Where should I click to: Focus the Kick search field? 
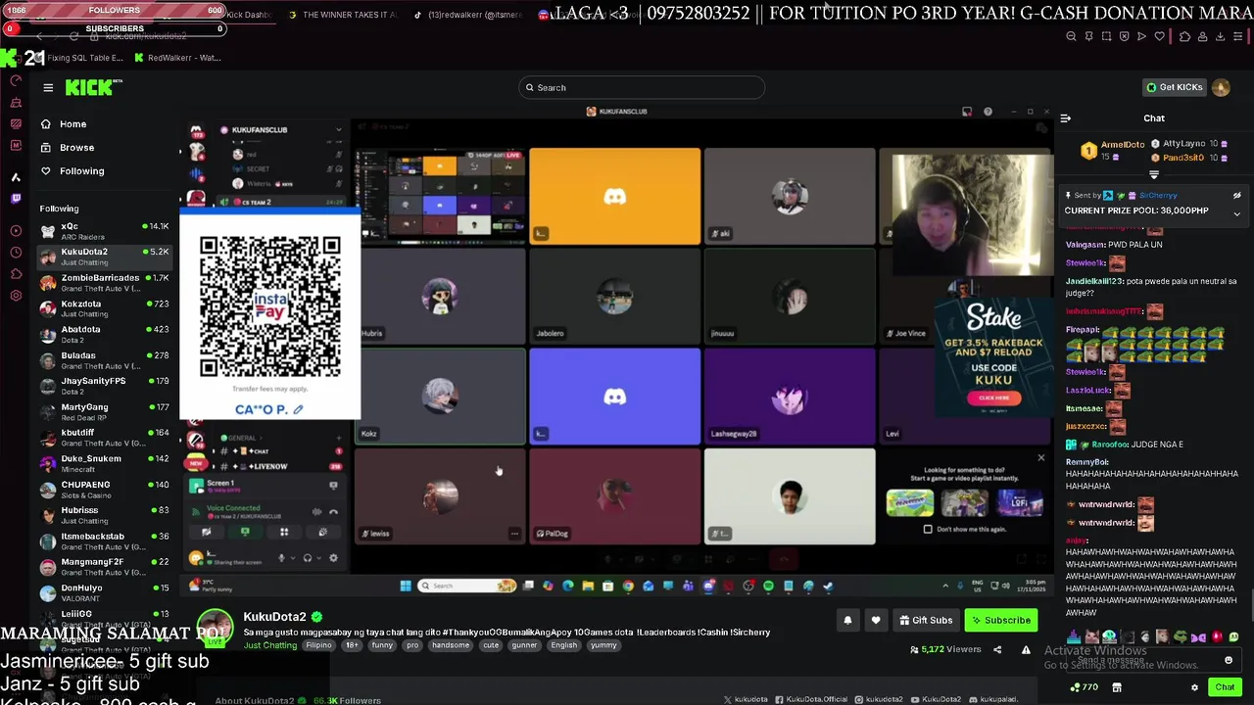point(642,87)
